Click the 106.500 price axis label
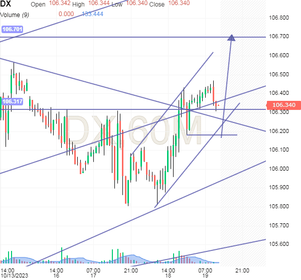This screenshot has height=280, width=301. [279, 74]
